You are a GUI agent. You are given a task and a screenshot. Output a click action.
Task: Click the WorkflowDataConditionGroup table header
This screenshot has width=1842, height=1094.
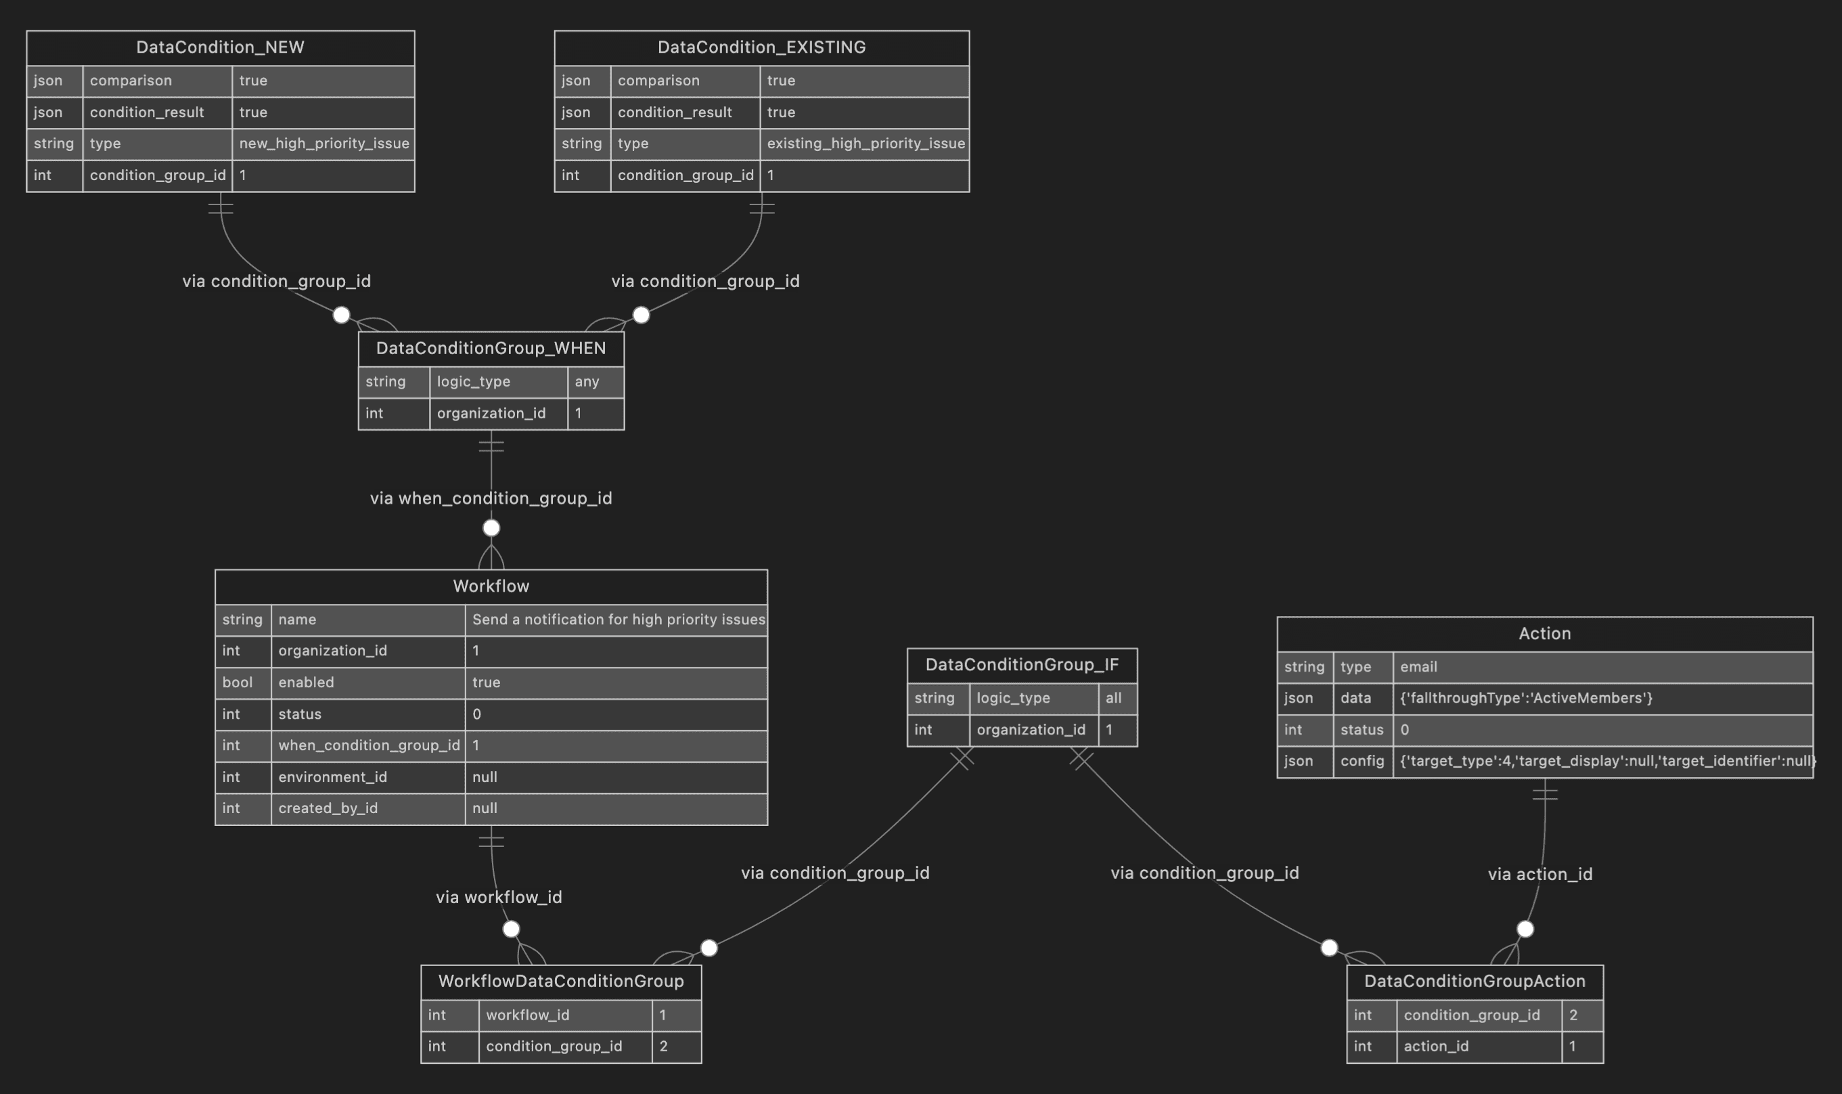561,981
